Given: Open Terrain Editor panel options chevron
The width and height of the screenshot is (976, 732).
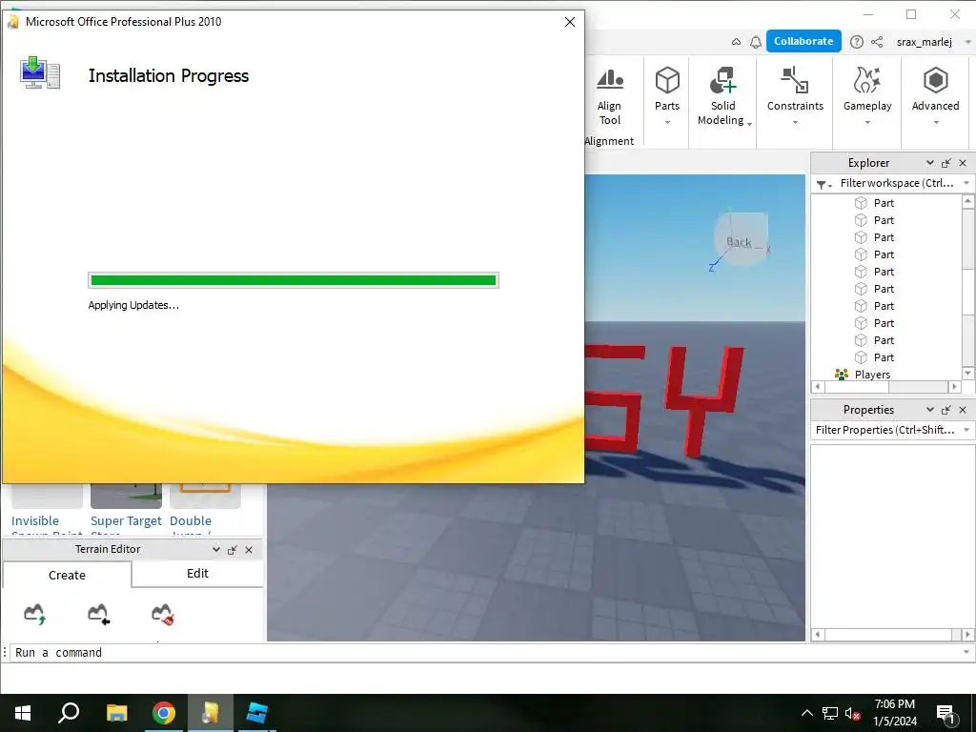Looking at the screenshot, I should (216, 550).
